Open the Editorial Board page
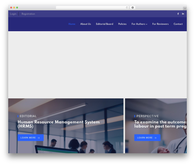Viewport: 195px width, 165px height. pyautogui.click(x=105, y=24)
